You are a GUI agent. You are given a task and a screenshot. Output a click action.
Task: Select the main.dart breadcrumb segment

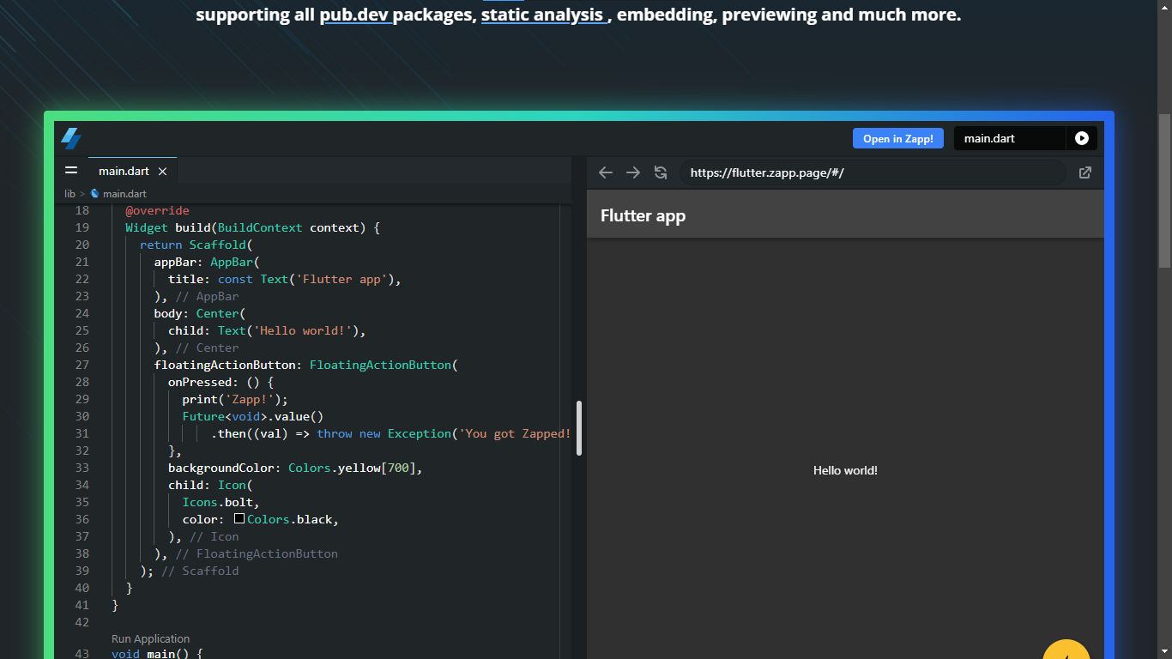pyautogui.click(x=124, y=194)
